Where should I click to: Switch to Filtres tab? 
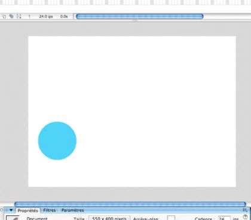50,210
